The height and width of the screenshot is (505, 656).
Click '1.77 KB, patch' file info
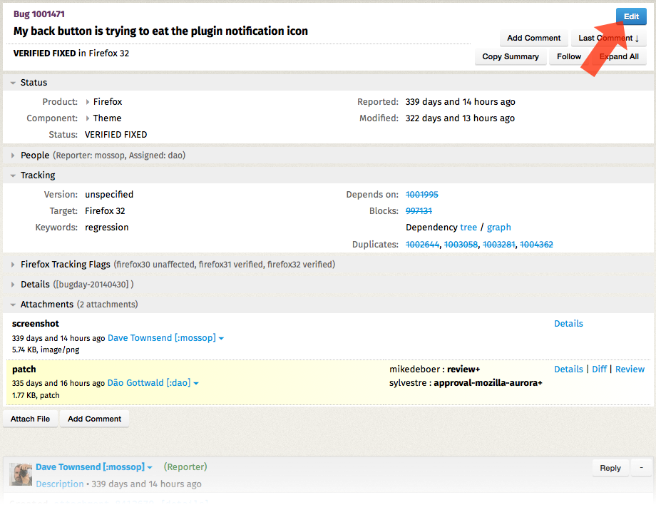pyautogui.click(x=36, y=395)
